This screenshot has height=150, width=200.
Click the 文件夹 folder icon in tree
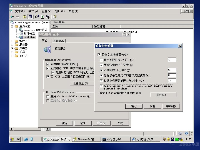[x=16, y=56]
